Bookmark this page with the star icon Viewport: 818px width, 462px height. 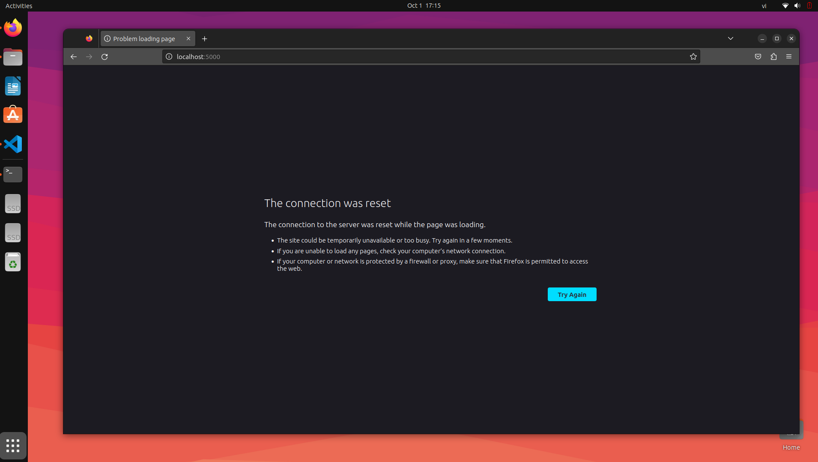(x=693, y=56)
